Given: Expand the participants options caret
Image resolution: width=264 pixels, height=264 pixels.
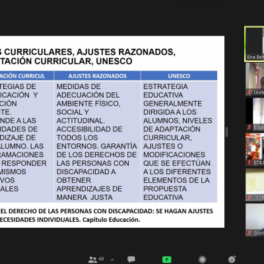Looking at the screenshot, I should (112, 260).
